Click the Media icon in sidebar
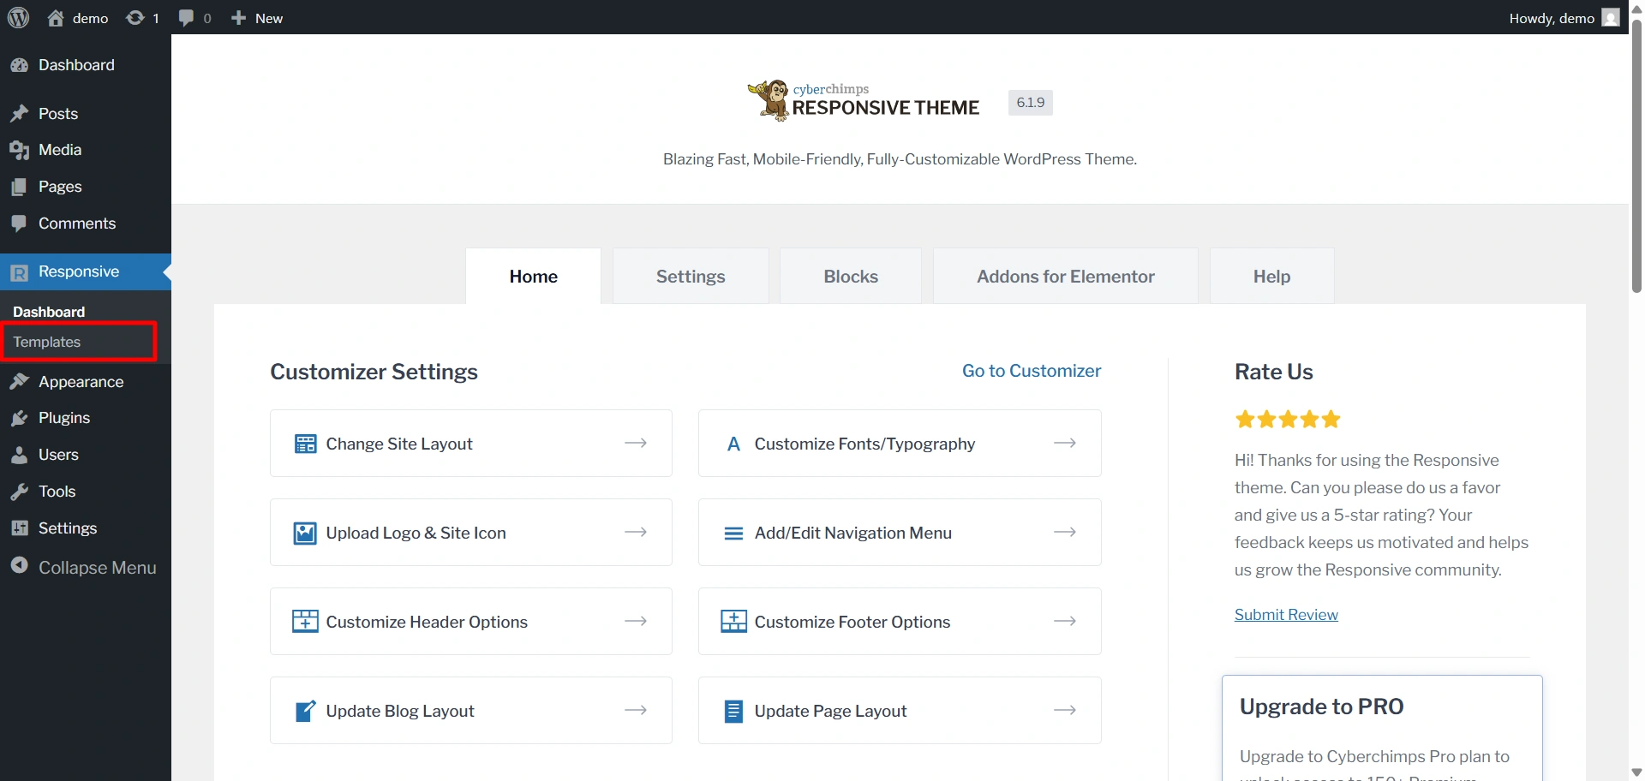 click(x=20, y=151)
